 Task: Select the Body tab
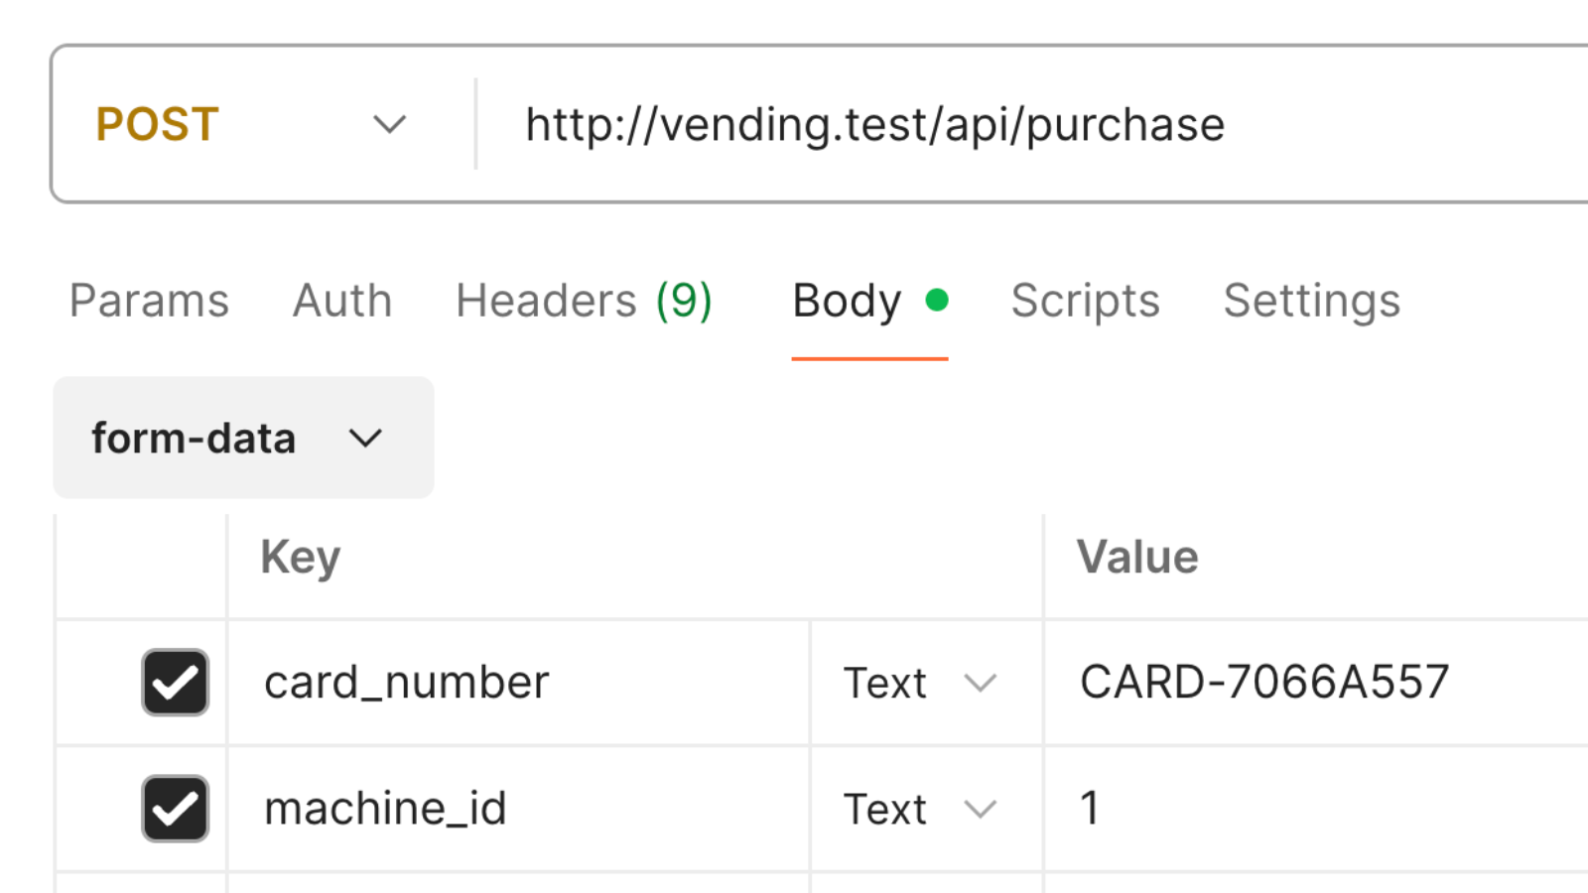(847, 301)
